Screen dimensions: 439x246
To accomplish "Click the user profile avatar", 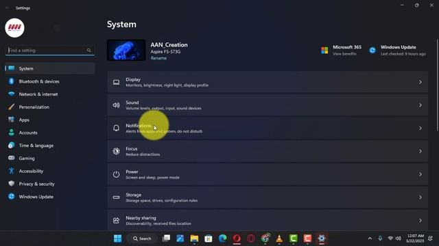I will [14, 28].
